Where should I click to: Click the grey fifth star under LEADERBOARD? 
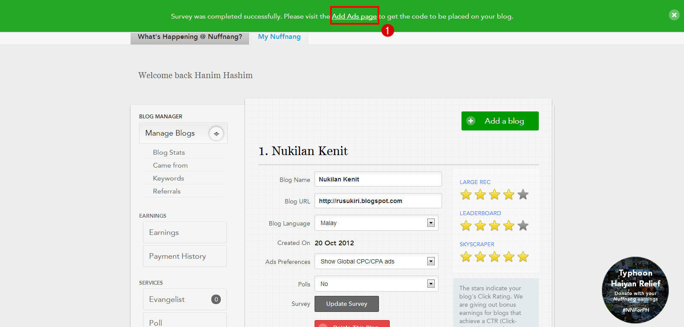[523, 226]
